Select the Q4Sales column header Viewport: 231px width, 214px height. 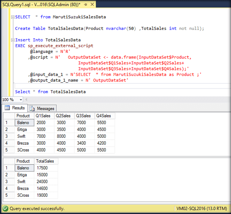click(x=104, y=116)
